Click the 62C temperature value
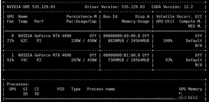 [x=24, y=41]
